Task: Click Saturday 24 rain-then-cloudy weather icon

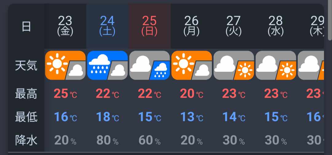Action: 107,65
